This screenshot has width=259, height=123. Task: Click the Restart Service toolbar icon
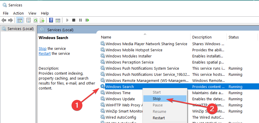point(88,20)
